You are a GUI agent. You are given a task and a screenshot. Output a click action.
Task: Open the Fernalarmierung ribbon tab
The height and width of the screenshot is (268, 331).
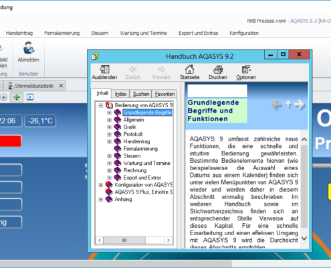click(x=62, y=33)
